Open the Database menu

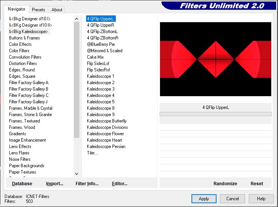[x=22, y=184]
